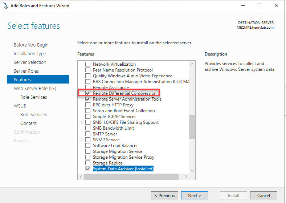286x203 pixels.
Task: Go to the Server Roles step
Action: coord(26,71)
